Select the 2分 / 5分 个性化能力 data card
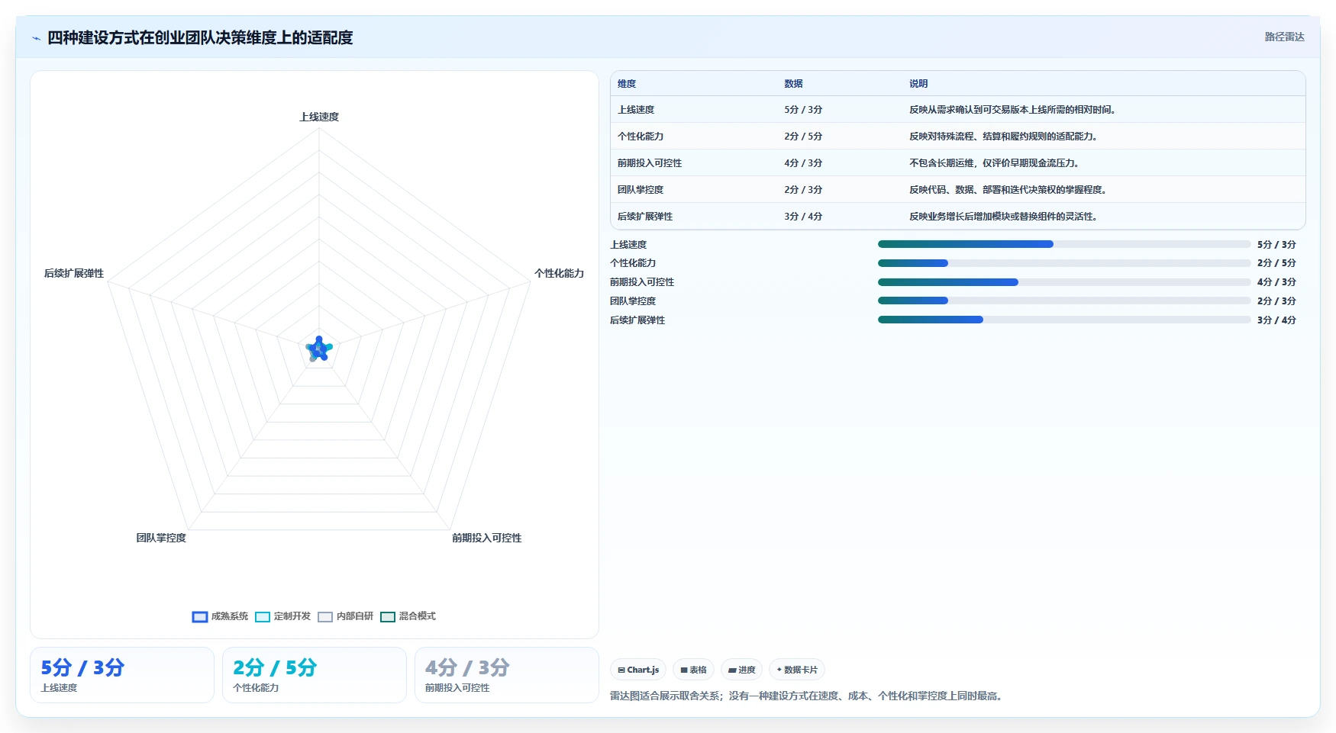 pos(315,675)
